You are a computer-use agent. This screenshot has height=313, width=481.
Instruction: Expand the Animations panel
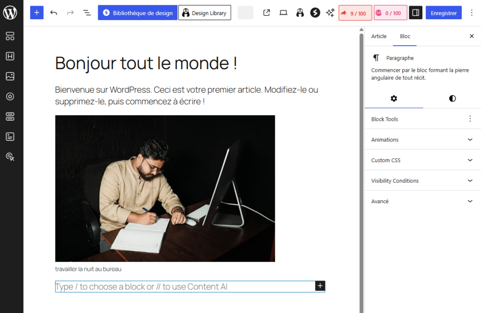tap(423, 140)
